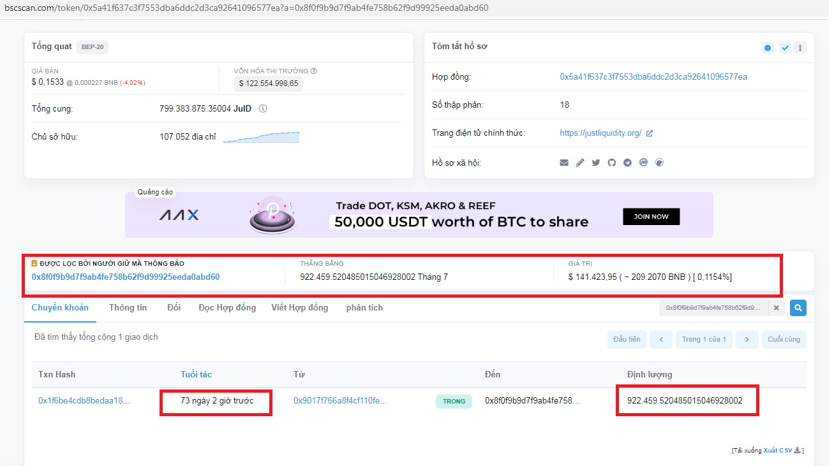Open the three-dot more options menu
The width and height of the screenshot is (834, 466).
click(800, 48)
